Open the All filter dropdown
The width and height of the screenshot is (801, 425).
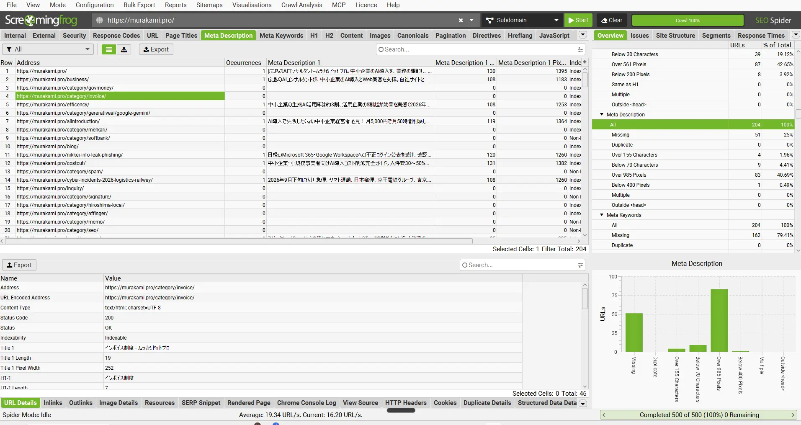click(x=48, y=49)
